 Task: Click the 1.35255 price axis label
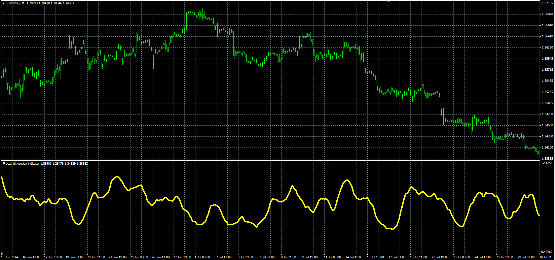coord(547,92)
